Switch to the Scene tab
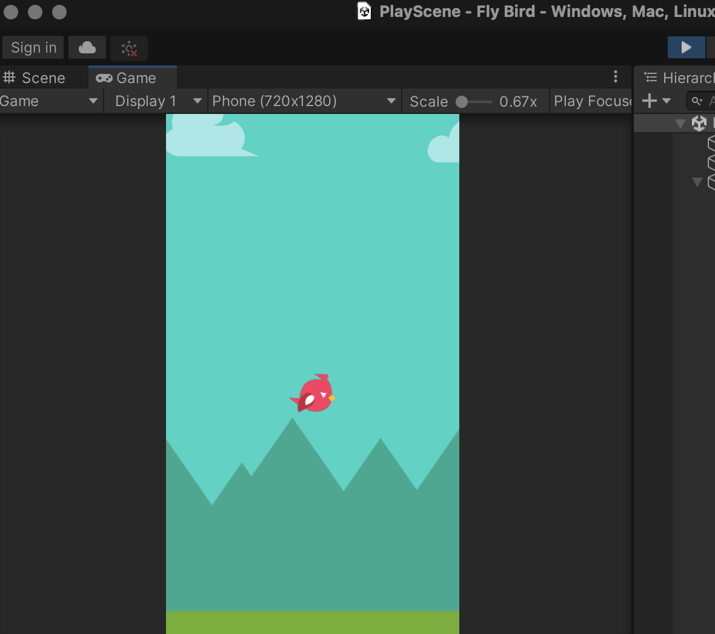This screenshot has height=634, width=715. (35, 78)
